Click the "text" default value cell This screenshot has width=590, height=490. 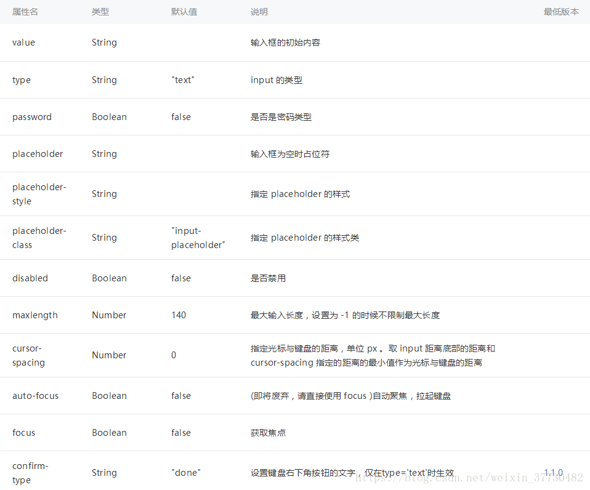pyautogui.click(x=183, y=80)
